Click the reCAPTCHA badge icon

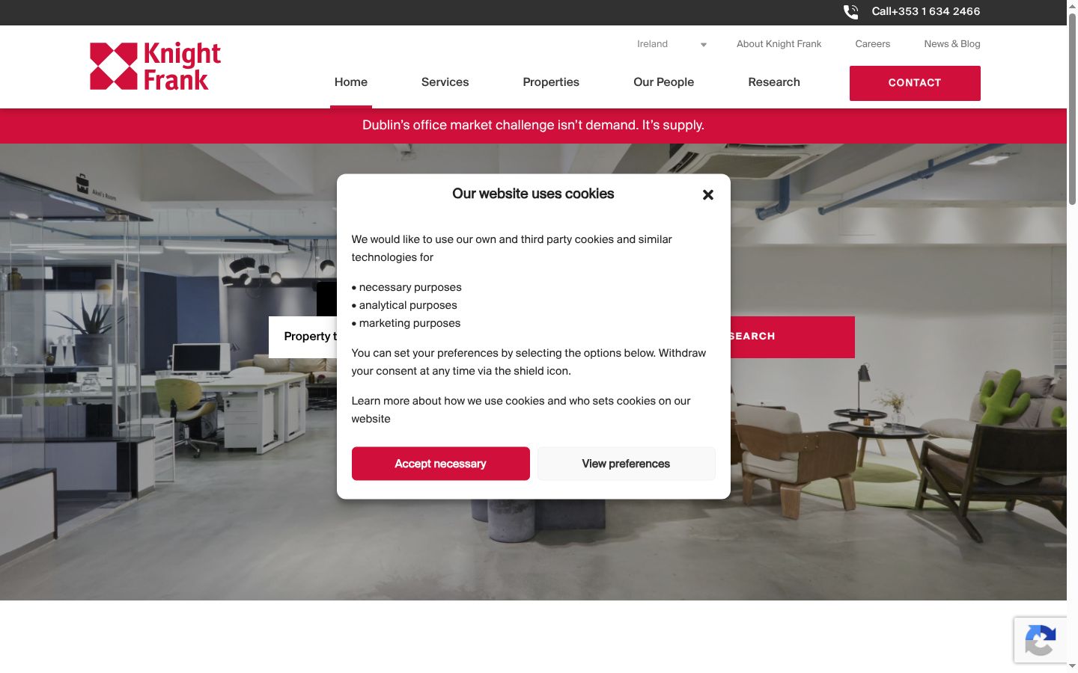(x=1040, y=640)
